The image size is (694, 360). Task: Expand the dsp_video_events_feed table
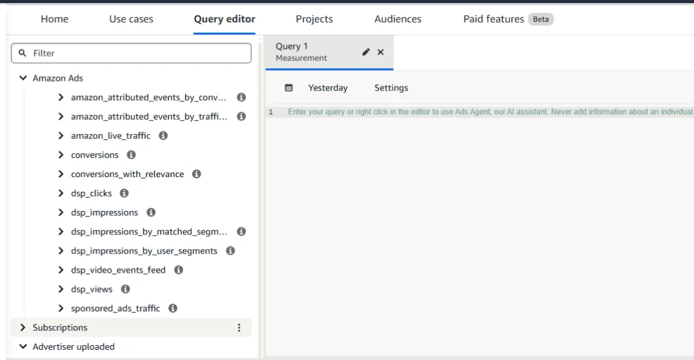pyautogui.click(x=61, y=270)
